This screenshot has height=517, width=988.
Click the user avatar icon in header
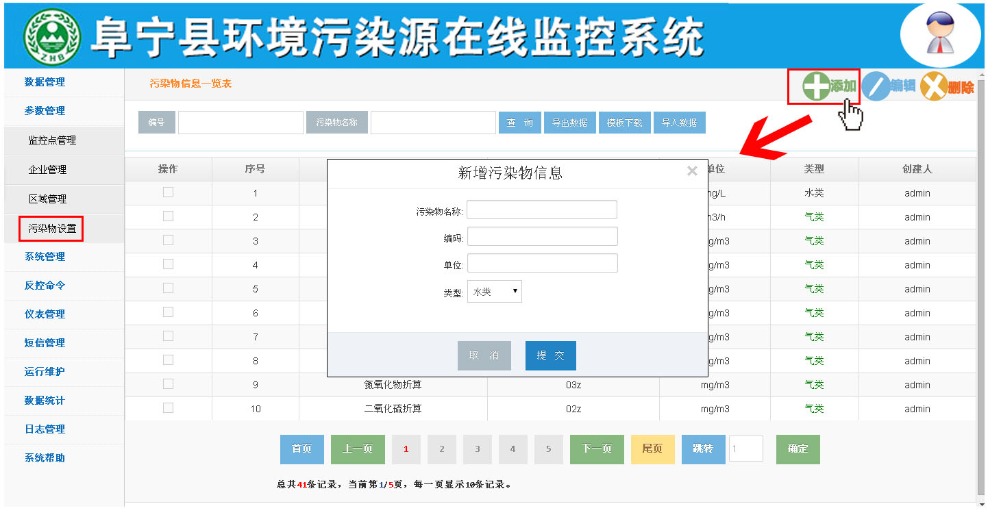tap(941, 34)
